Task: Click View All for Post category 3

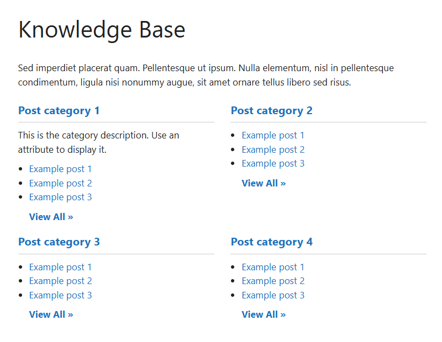Action: 51,314
